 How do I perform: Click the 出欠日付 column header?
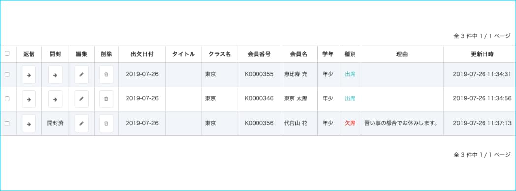point(142,54)
